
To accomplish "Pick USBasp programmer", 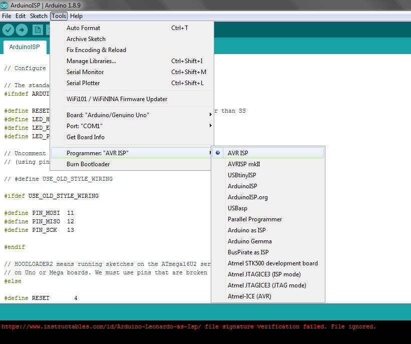I will [x=268, y=208].
